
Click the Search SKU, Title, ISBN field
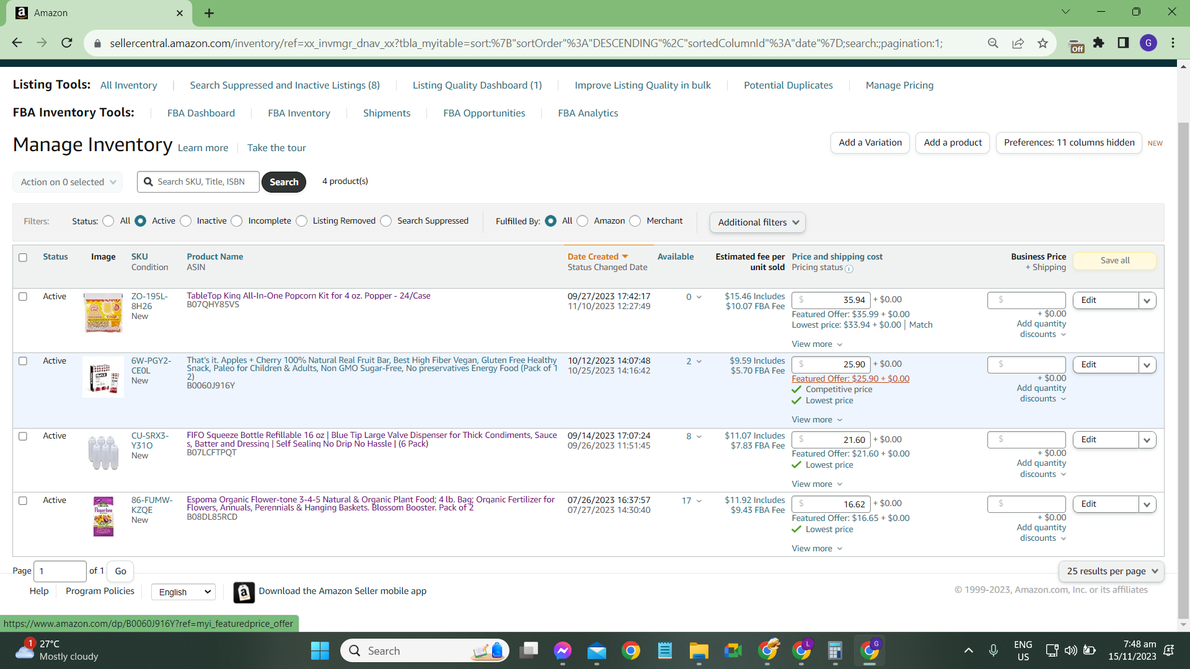[198, 182]
